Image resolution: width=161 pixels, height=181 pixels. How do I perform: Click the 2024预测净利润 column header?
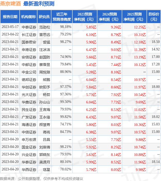[x=110, y=17]
